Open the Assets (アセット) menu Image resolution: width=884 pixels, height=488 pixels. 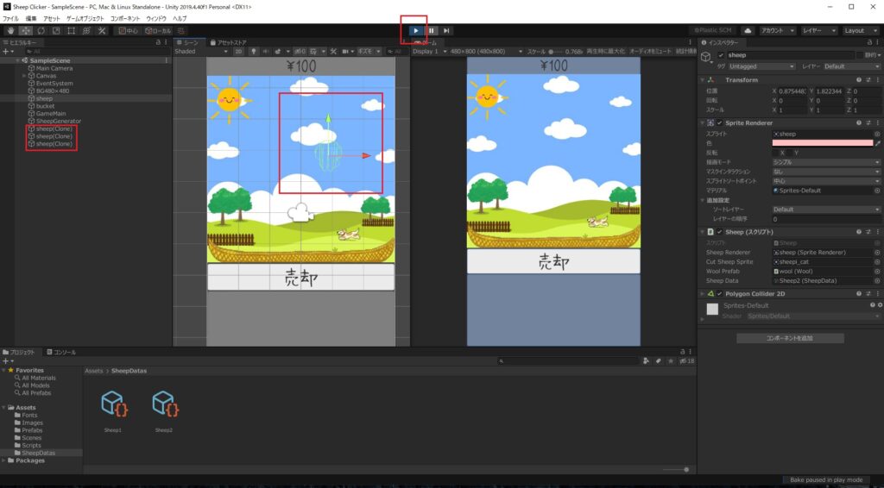click(51, 19)
